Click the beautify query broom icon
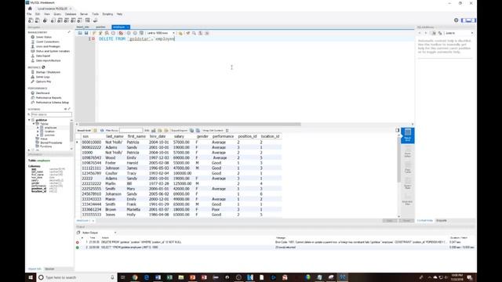 [188, 33]
